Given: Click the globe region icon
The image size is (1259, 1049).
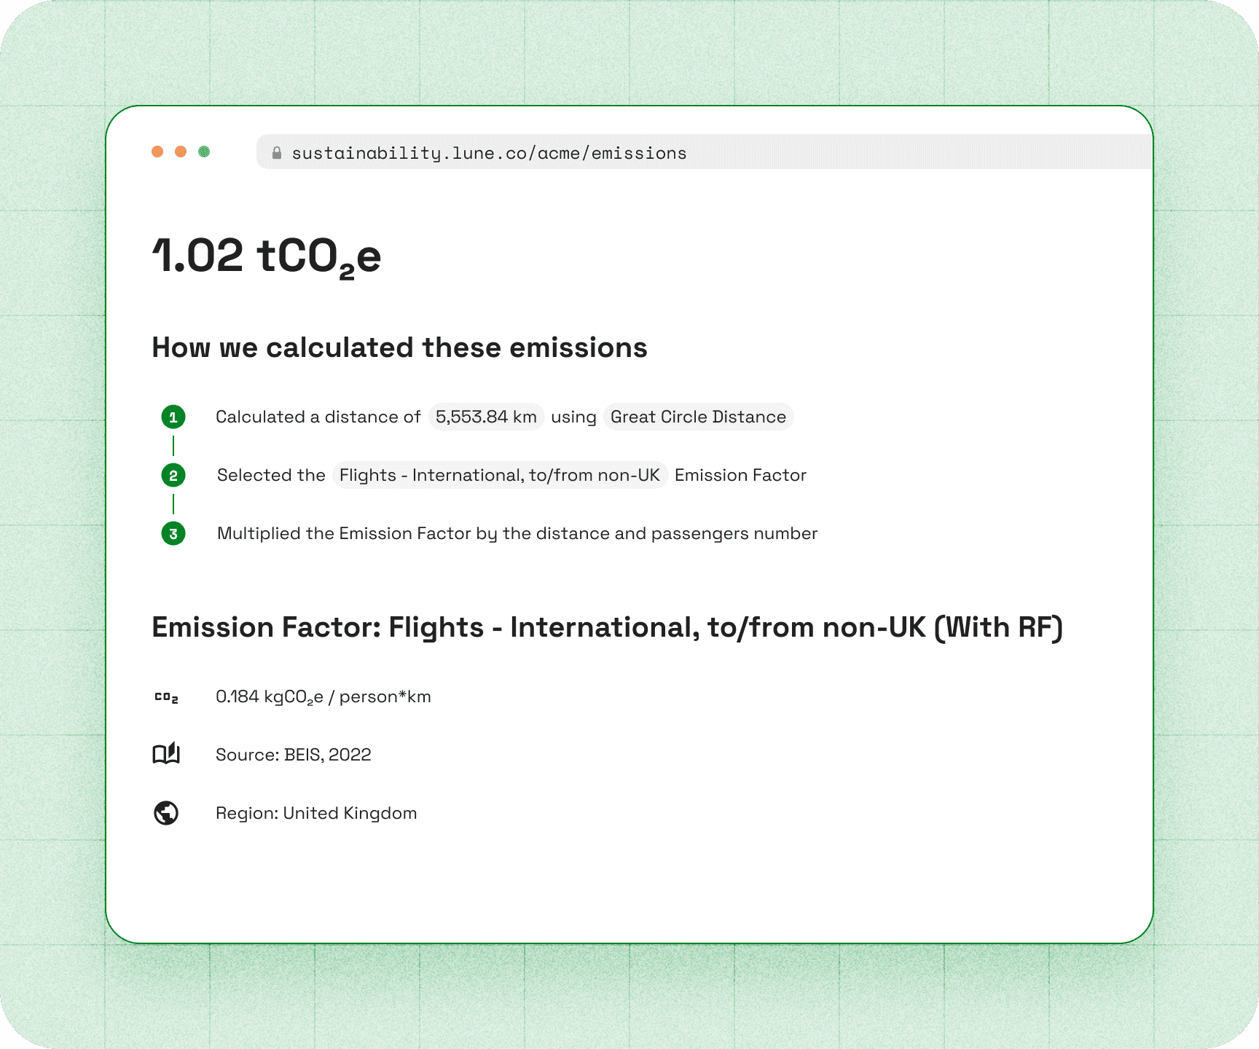Looking at the screenshot, I should click(x=167, y=813).
